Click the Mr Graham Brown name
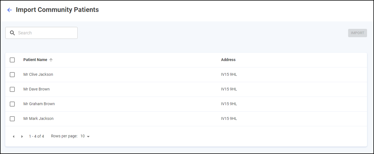Viewport: 374px width, 154px height. pos(39,104)
